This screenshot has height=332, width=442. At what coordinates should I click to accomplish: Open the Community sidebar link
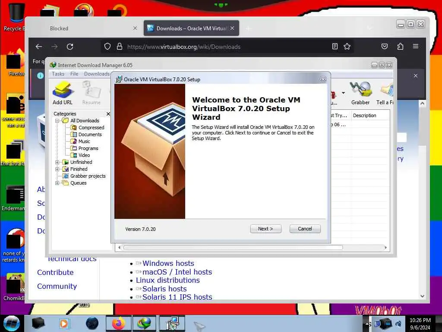pyautogui.click(x=57, y=286)
